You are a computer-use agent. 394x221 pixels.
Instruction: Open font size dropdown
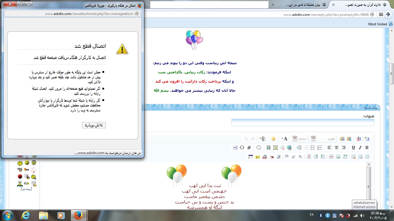pyautogui.click(x=295, y=138)
